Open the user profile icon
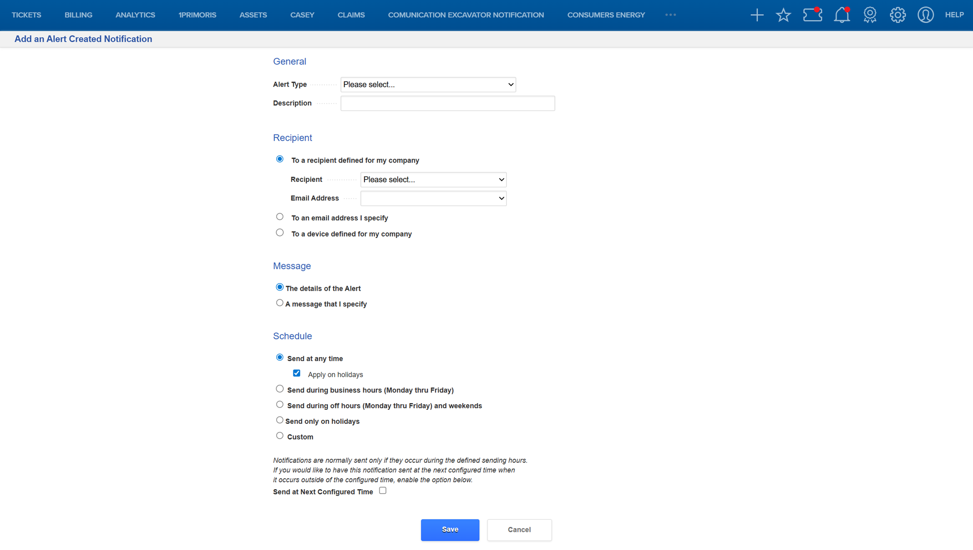Screen dimensions: 973x550 tap(925, 15)
